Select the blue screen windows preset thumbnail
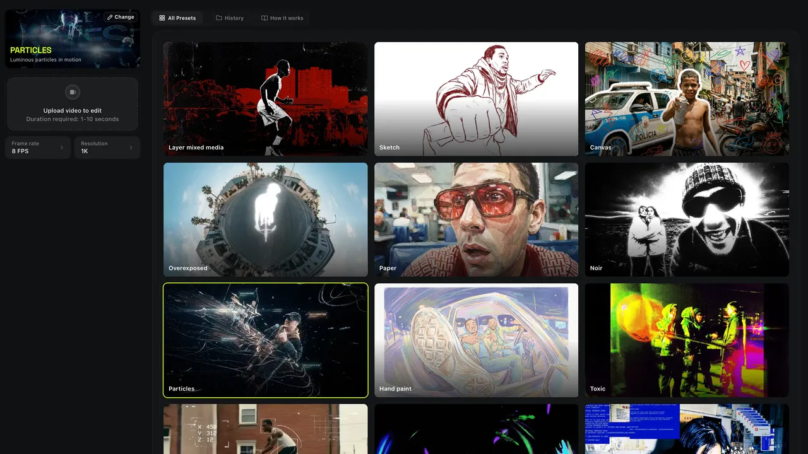 687,429
